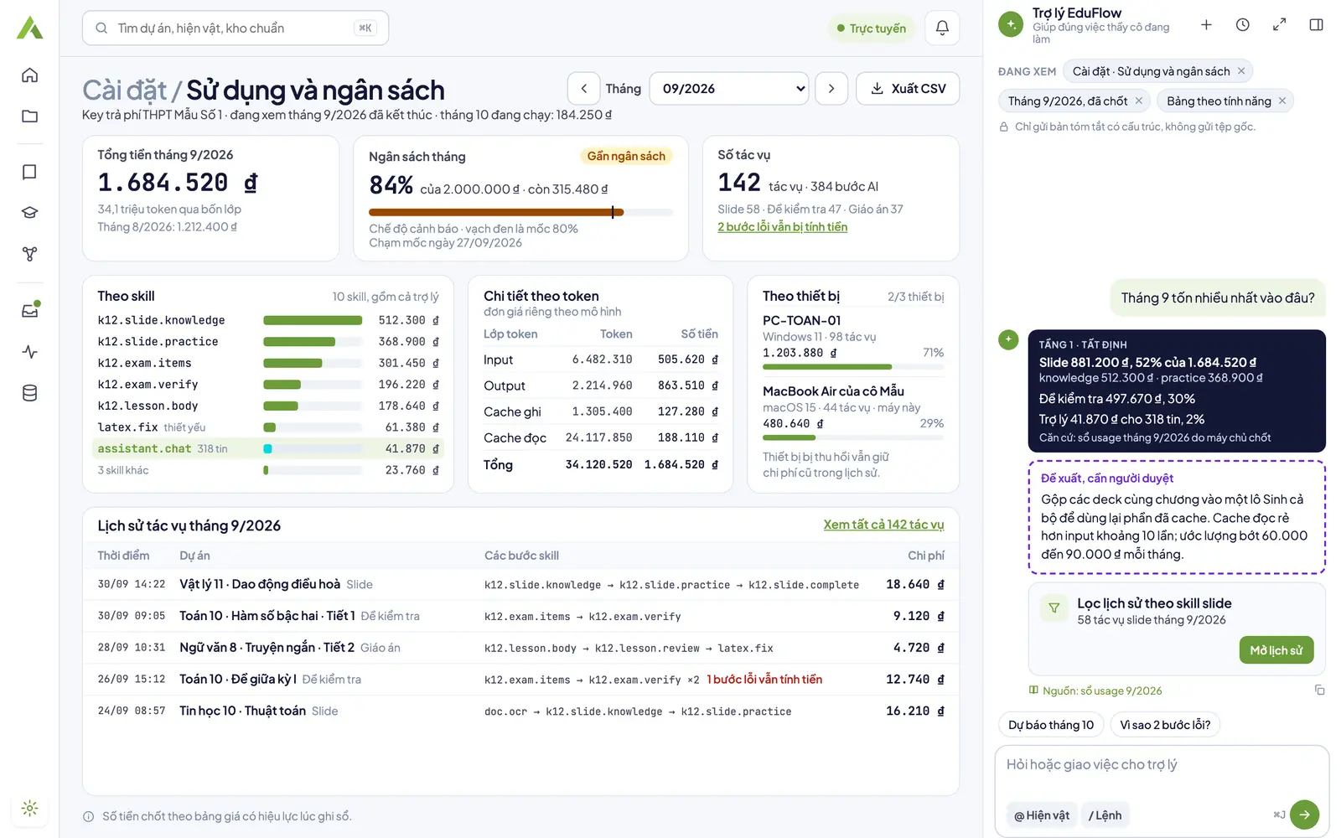Open assistant chat history clock icon
The height and width of the screenshot is (838, 1341).
point(1243,25)
